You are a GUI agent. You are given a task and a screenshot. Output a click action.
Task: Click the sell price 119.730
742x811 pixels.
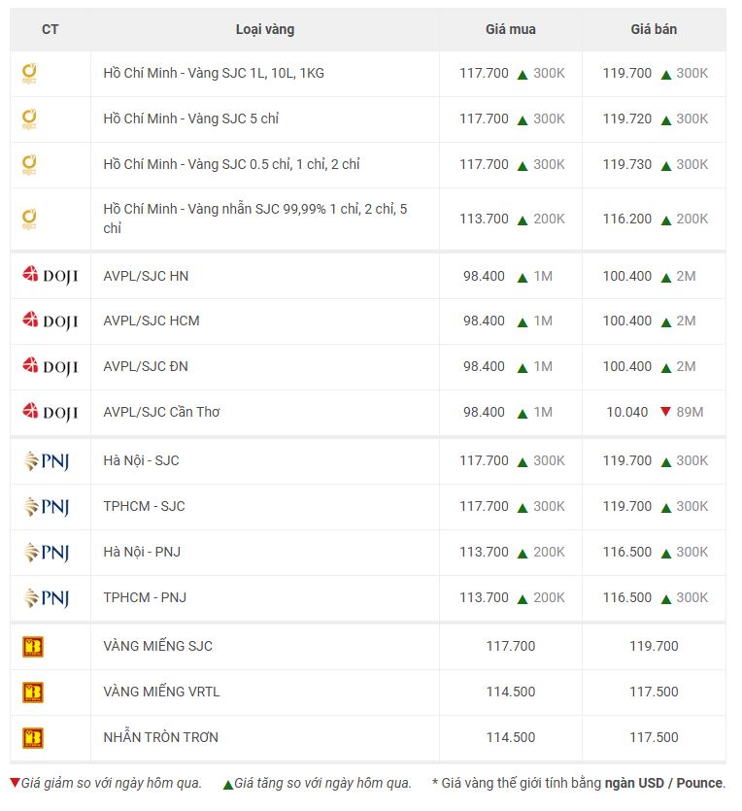pos(626,164)
